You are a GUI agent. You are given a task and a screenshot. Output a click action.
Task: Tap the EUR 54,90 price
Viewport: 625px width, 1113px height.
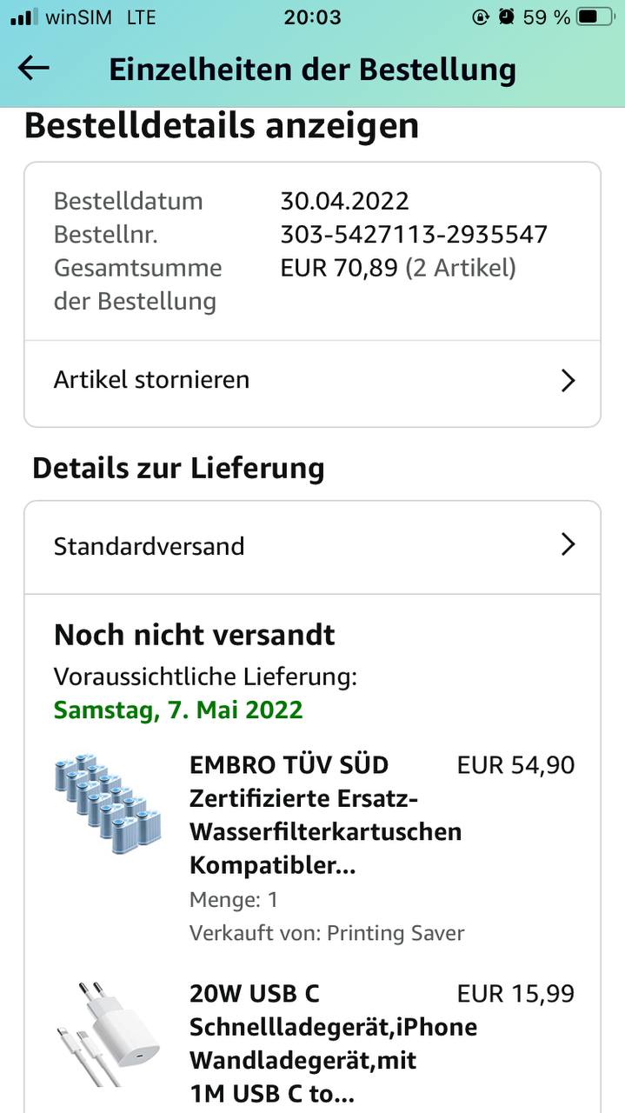(515, 765)
